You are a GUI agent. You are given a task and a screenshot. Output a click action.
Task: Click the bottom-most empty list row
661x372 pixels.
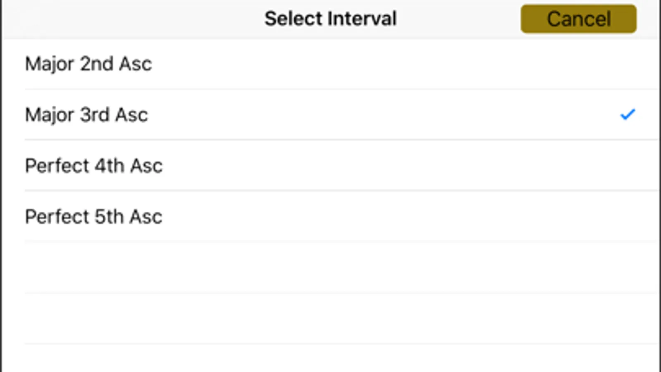(x=331, y=359)
